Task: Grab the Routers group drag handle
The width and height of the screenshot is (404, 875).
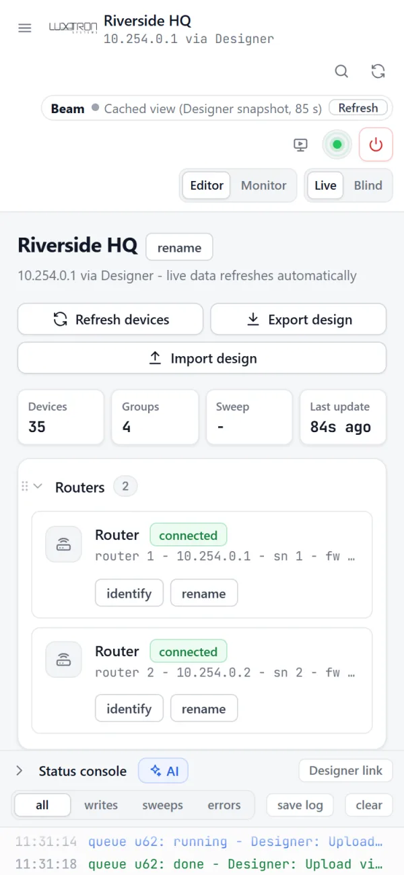Action: click(x=25, y=486)
